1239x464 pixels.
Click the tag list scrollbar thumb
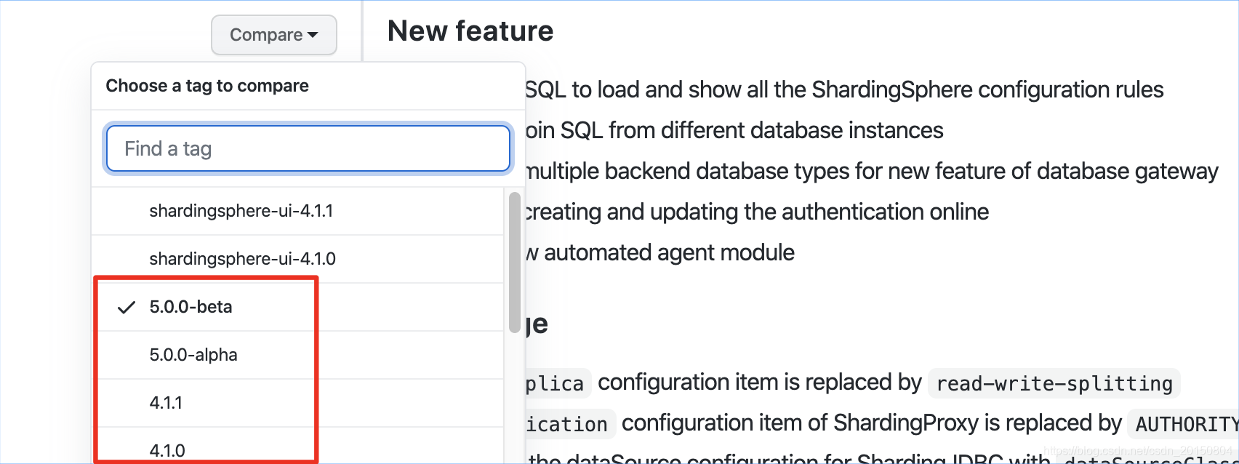[x=515, y=262]
